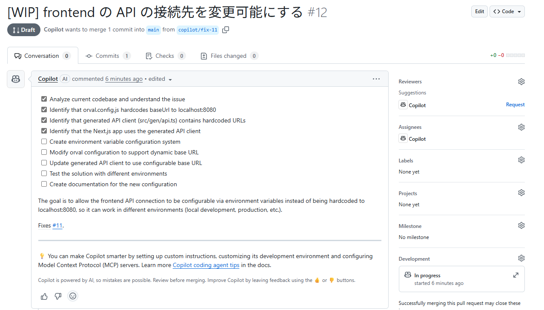This screenshot has width=544, height=310.
Task: Click the Development section heading
Action: pyautogui.click(x=414, y=259)
